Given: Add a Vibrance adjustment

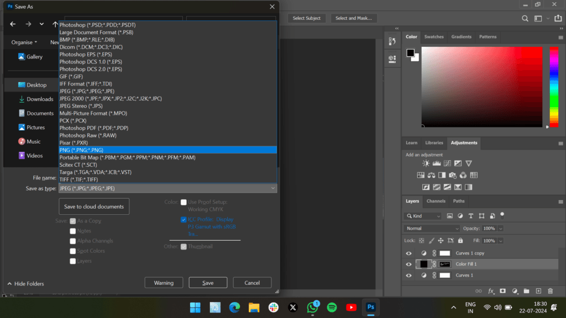Looking at the screenshot, I should [469, 163].
